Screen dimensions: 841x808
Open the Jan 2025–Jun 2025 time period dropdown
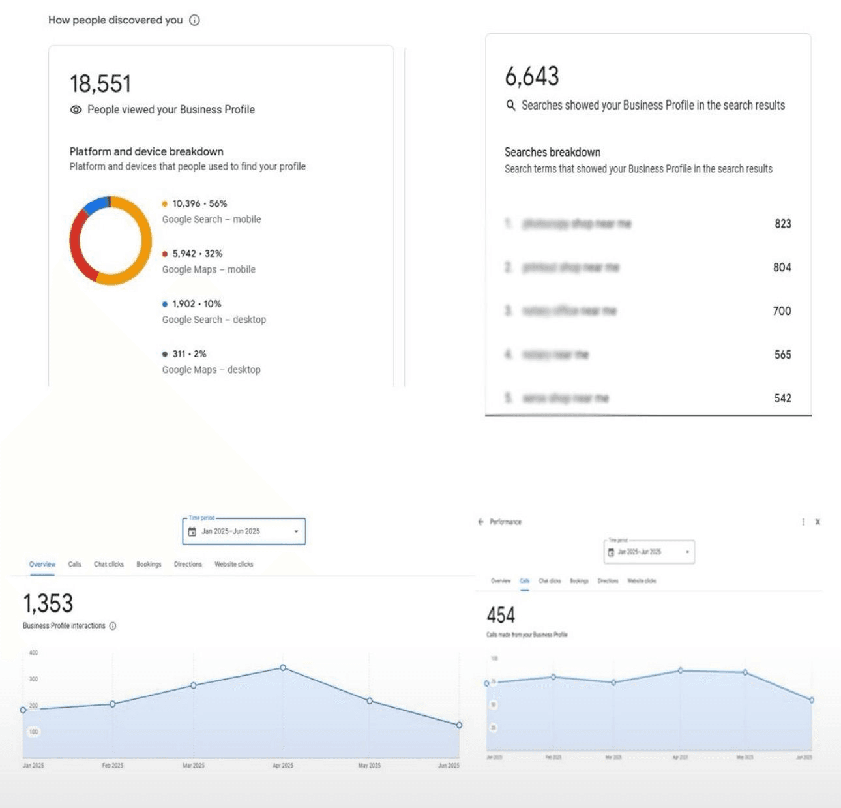point(243,531)
